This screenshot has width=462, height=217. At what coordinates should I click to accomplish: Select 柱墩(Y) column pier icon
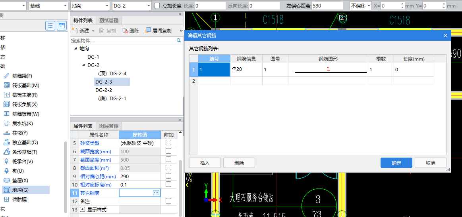tap(6, 133)
